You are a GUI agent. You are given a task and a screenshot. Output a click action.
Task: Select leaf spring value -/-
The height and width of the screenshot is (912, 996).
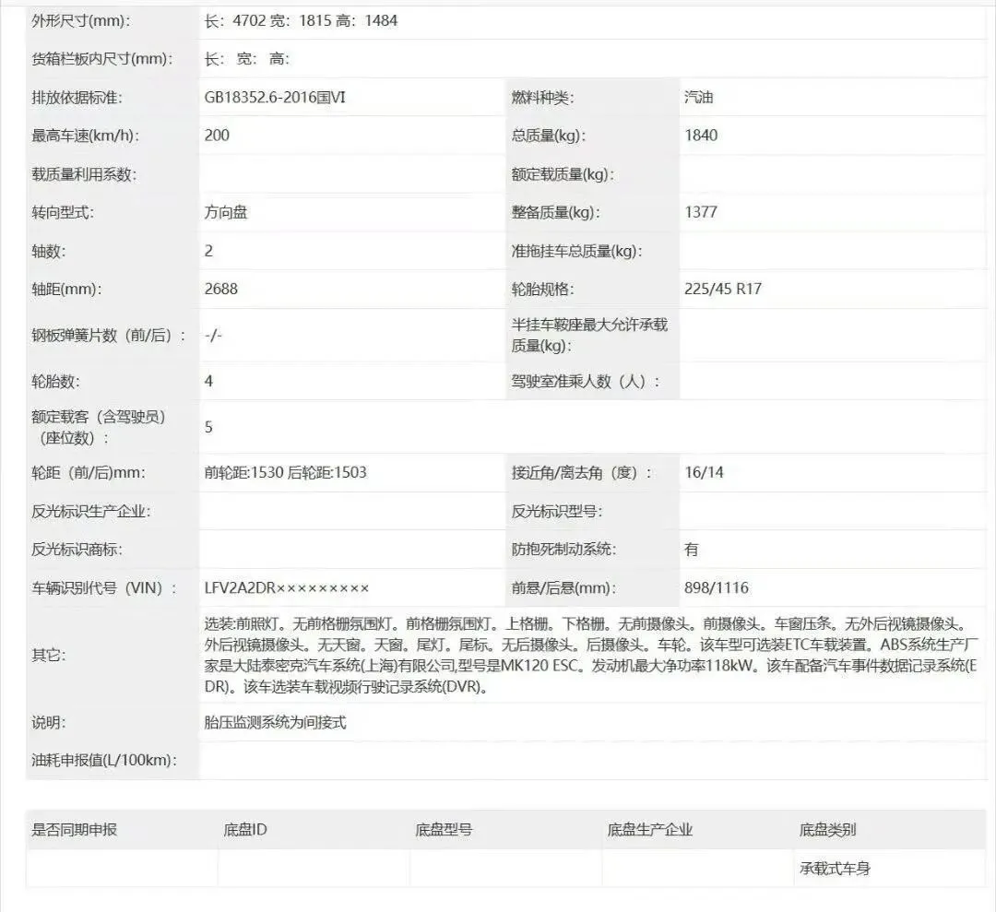click(x=213, y=336)
